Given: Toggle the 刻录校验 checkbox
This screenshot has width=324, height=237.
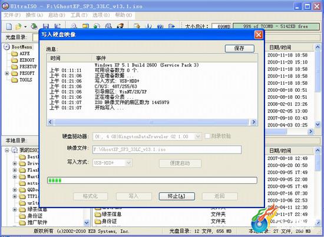Looking at the screenshot, I should tap(207, 136).
